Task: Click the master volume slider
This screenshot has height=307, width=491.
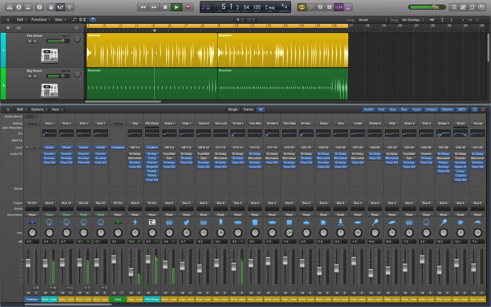Action: click(x=427, y=7)
